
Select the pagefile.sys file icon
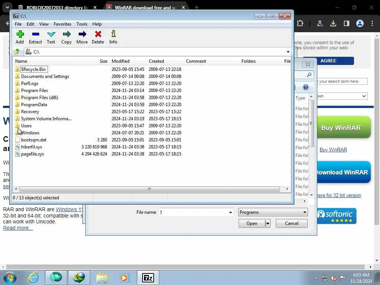tap(17, 154)
